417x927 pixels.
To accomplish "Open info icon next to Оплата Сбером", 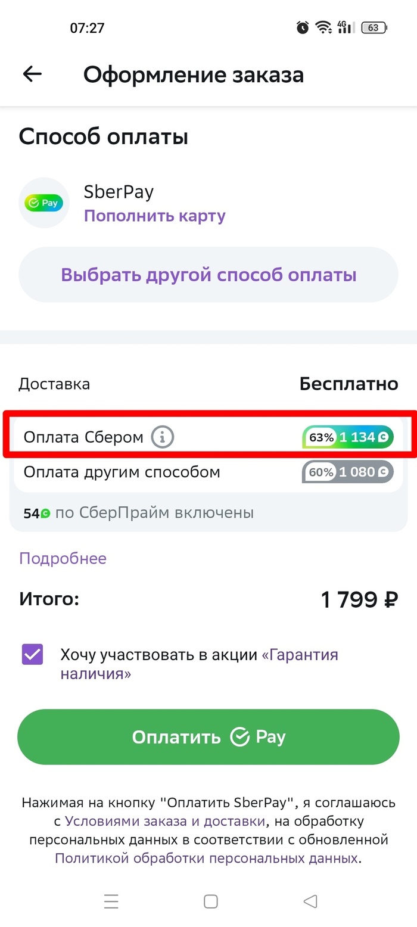I will (162, 437).
